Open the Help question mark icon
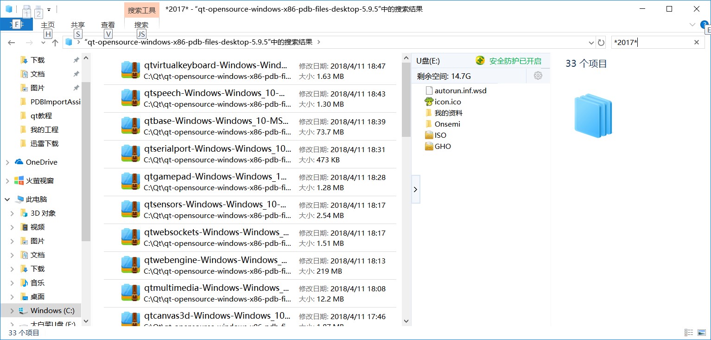The image size is (711, 340). click(x=705, y=25)
